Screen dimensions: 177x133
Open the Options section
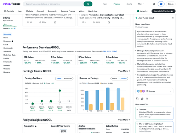point(7,69)
